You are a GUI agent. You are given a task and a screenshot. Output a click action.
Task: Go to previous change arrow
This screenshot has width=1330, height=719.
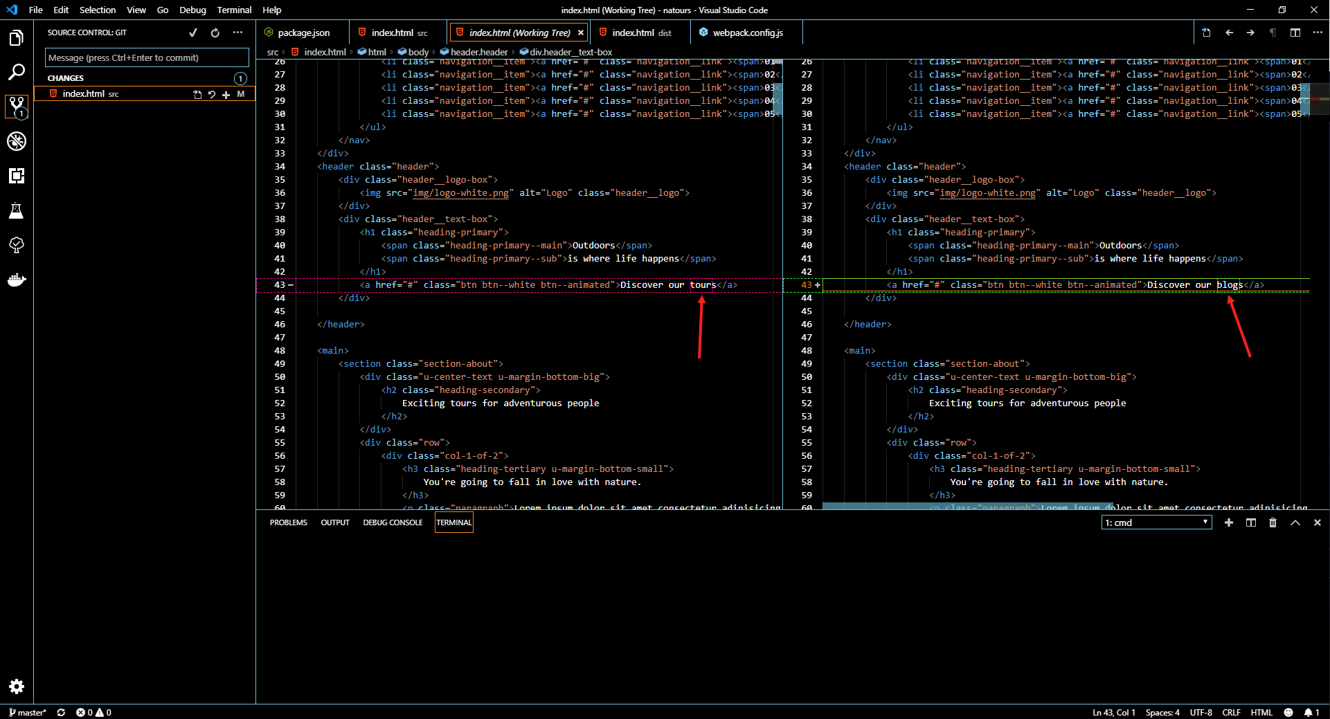[x=1229, y=33]
